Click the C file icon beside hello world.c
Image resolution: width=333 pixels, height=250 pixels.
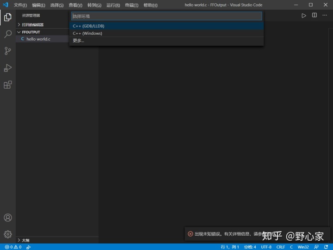click(x=23, y=39)
